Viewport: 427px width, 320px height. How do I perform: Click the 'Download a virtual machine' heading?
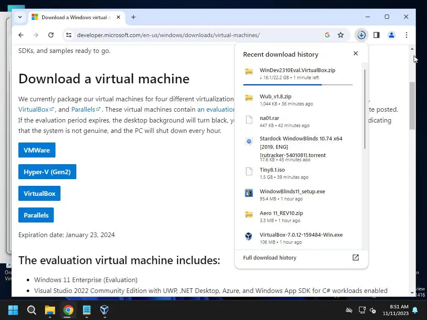[x=104, y=79]
